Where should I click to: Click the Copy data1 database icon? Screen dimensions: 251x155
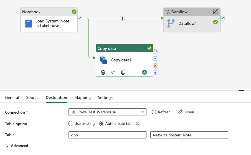coord(103,60)
